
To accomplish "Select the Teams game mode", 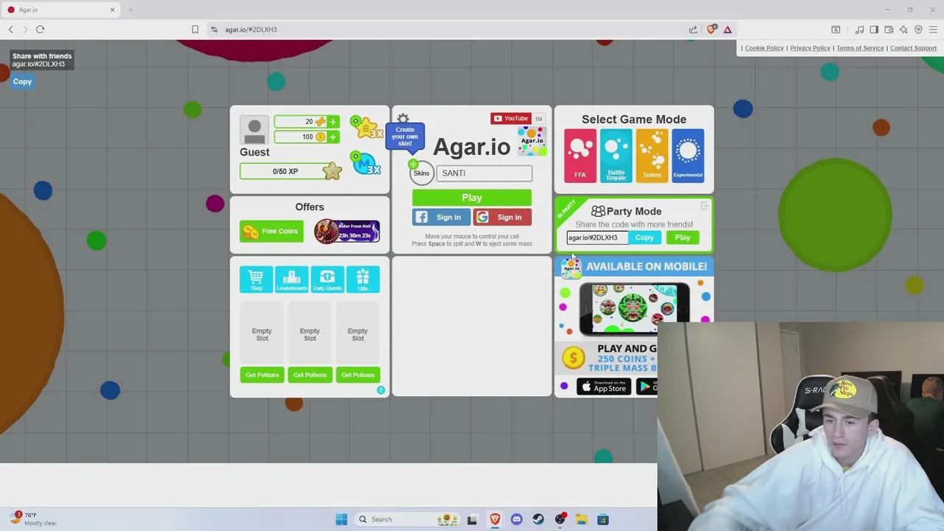I will coord(652,156).
